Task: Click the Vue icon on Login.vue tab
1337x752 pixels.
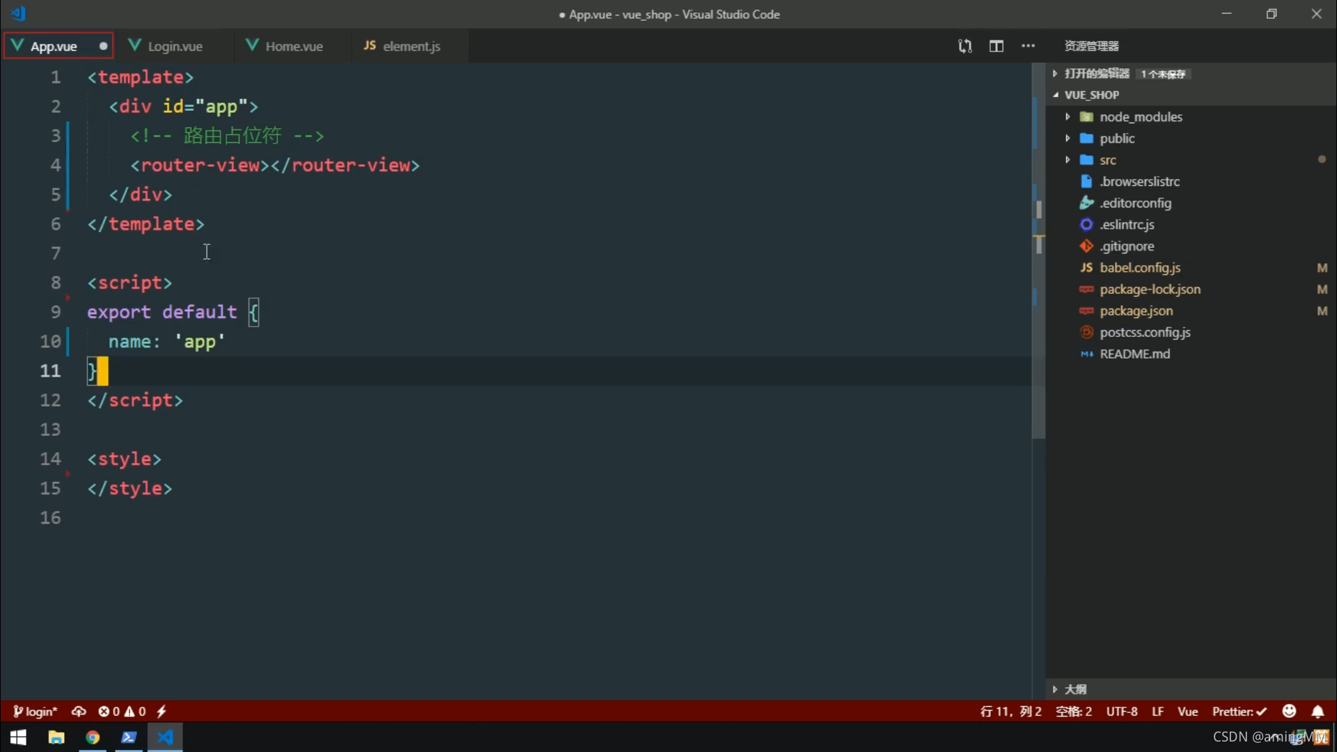Action: tap(134, 45)
